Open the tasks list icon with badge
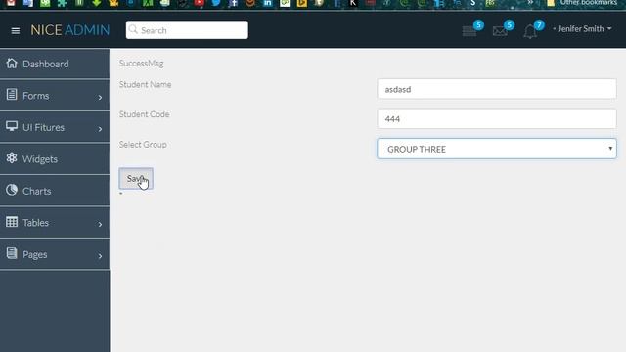 click(x=469, y=30)
